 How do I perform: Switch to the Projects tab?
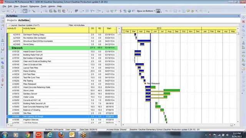[12, 20]
